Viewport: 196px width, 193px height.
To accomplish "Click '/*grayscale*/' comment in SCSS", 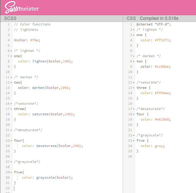I will point(27,162).
